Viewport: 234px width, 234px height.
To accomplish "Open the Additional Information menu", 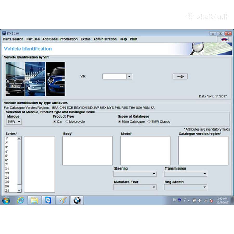I will click(60, 39).
